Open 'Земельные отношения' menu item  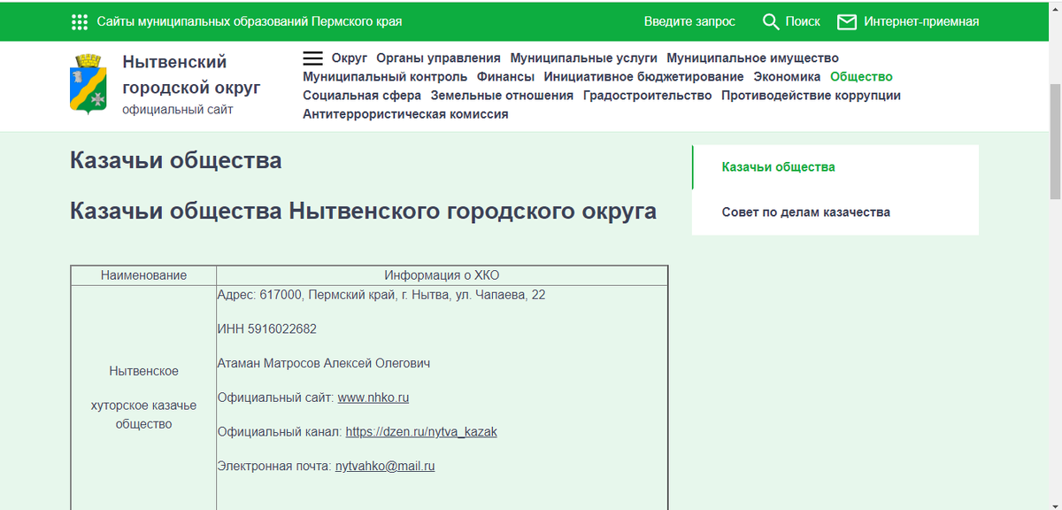[502, 96]
